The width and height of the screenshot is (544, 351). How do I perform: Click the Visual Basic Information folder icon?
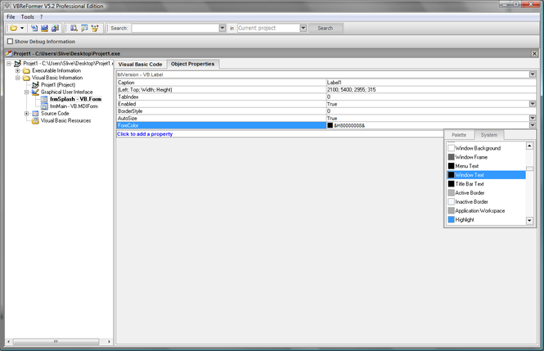coord(26,78)
